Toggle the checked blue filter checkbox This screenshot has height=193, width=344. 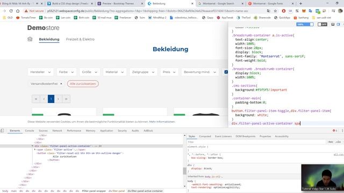pos(226,72)
